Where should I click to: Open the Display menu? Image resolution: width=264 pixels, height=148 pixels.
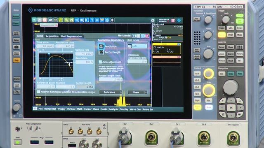pyautogui.click(x=124, y=109)
